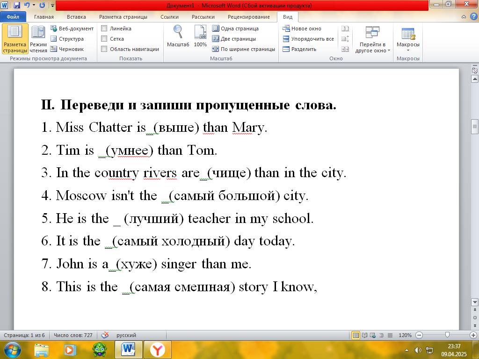
Task: Open Перейти в другое окно dropdown
Action: [373, 39]
